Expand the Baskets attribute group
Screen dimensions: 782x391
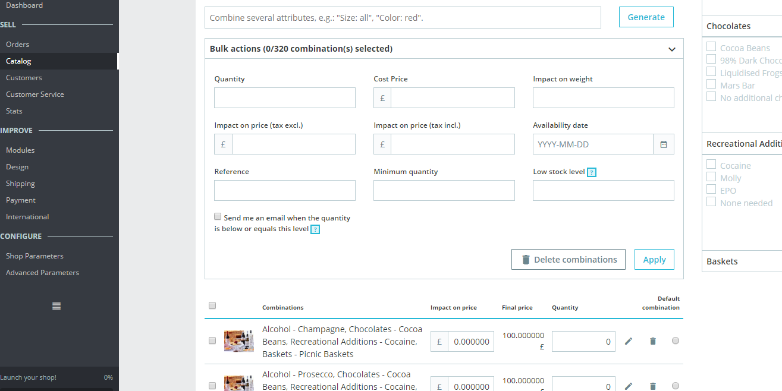click(742, 261)
